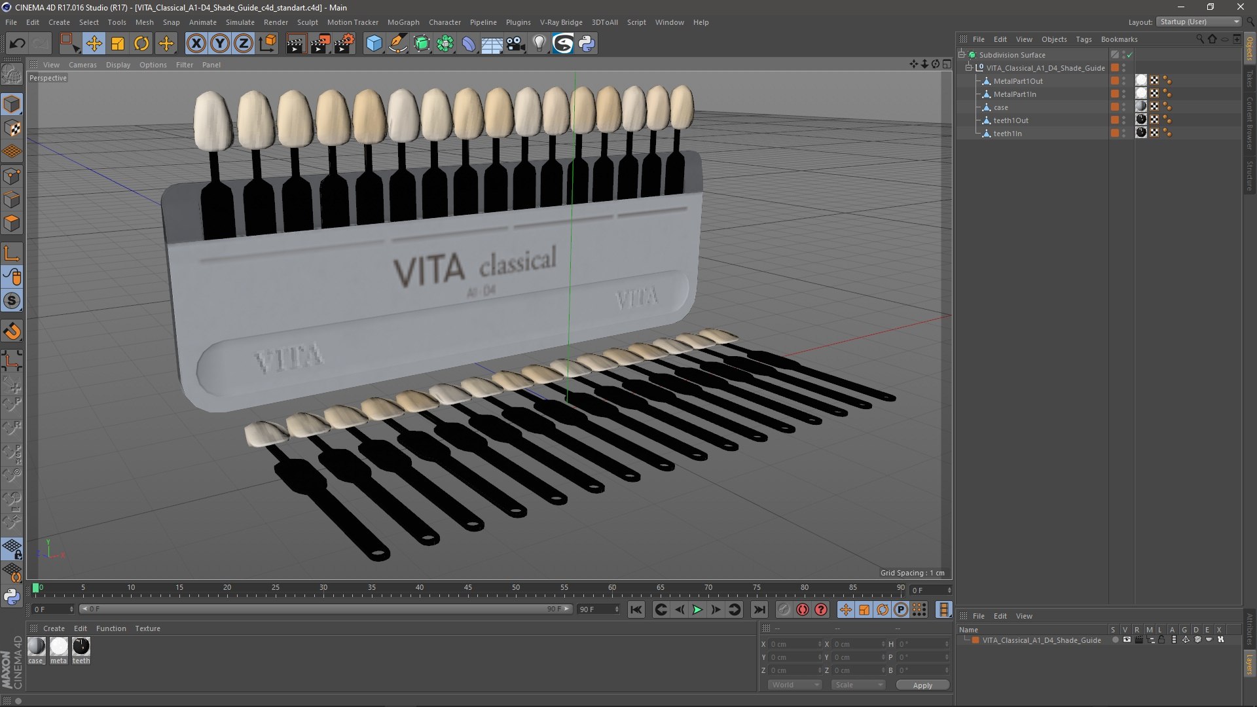The height and width of the screenshot is (707, 1257).
Task: Click the Enable Axis icon
Action: [12, 254]
